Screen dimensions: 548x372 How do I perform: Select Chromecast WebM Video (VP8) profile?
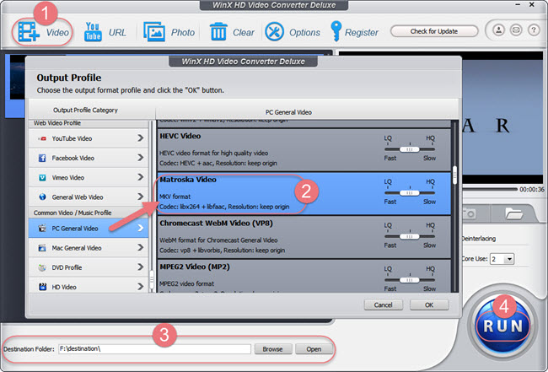[x=304, y=237]
